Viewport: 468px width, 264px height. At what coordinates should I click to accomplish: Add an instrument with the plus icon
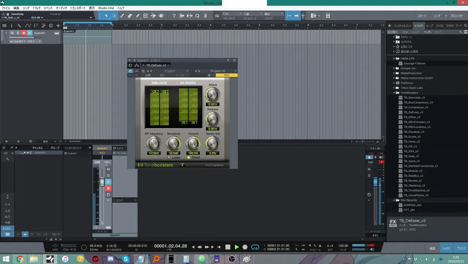[90, 148]
